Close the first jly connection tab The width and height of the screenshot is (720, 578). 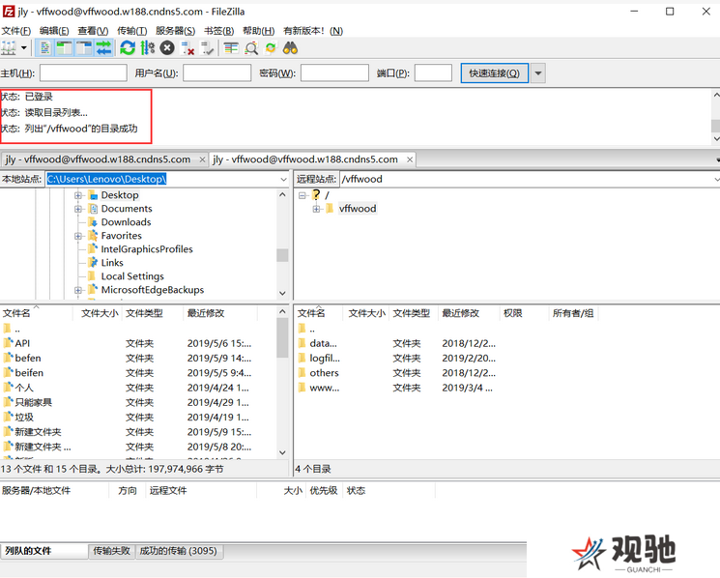coord(202,159)
